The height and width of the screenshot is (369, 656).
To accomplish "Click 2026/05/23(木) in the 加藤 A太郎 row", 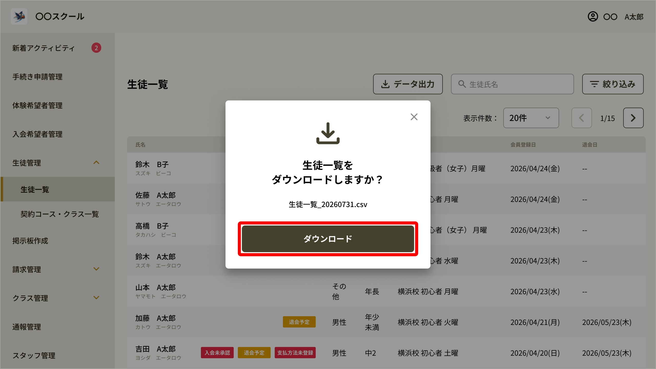I will (x=607, y=322).
